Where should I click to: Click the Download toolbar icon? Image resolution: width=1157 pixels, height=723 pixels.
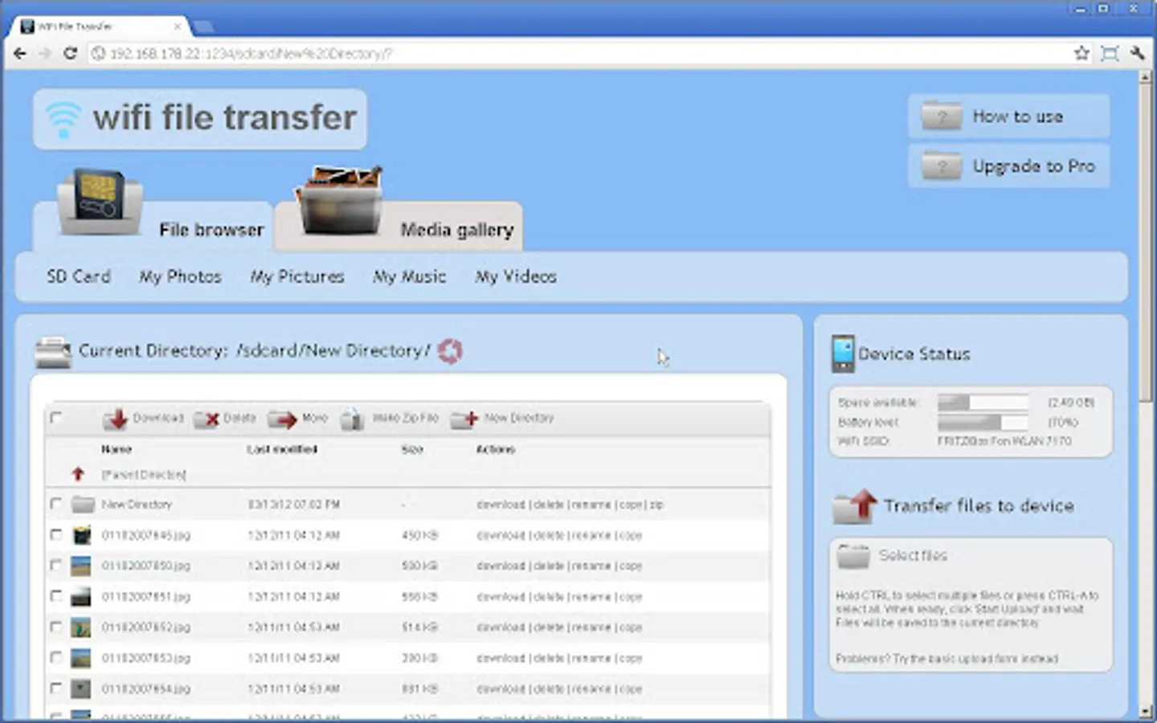(x=117, y=419)
